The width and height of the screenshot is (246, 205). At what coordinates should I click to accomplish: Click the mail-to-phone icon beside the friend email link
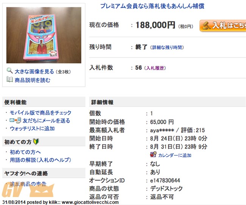click(15, 120)
